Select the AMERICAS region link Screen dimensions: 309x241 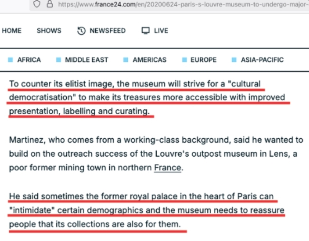pos(150,60)
